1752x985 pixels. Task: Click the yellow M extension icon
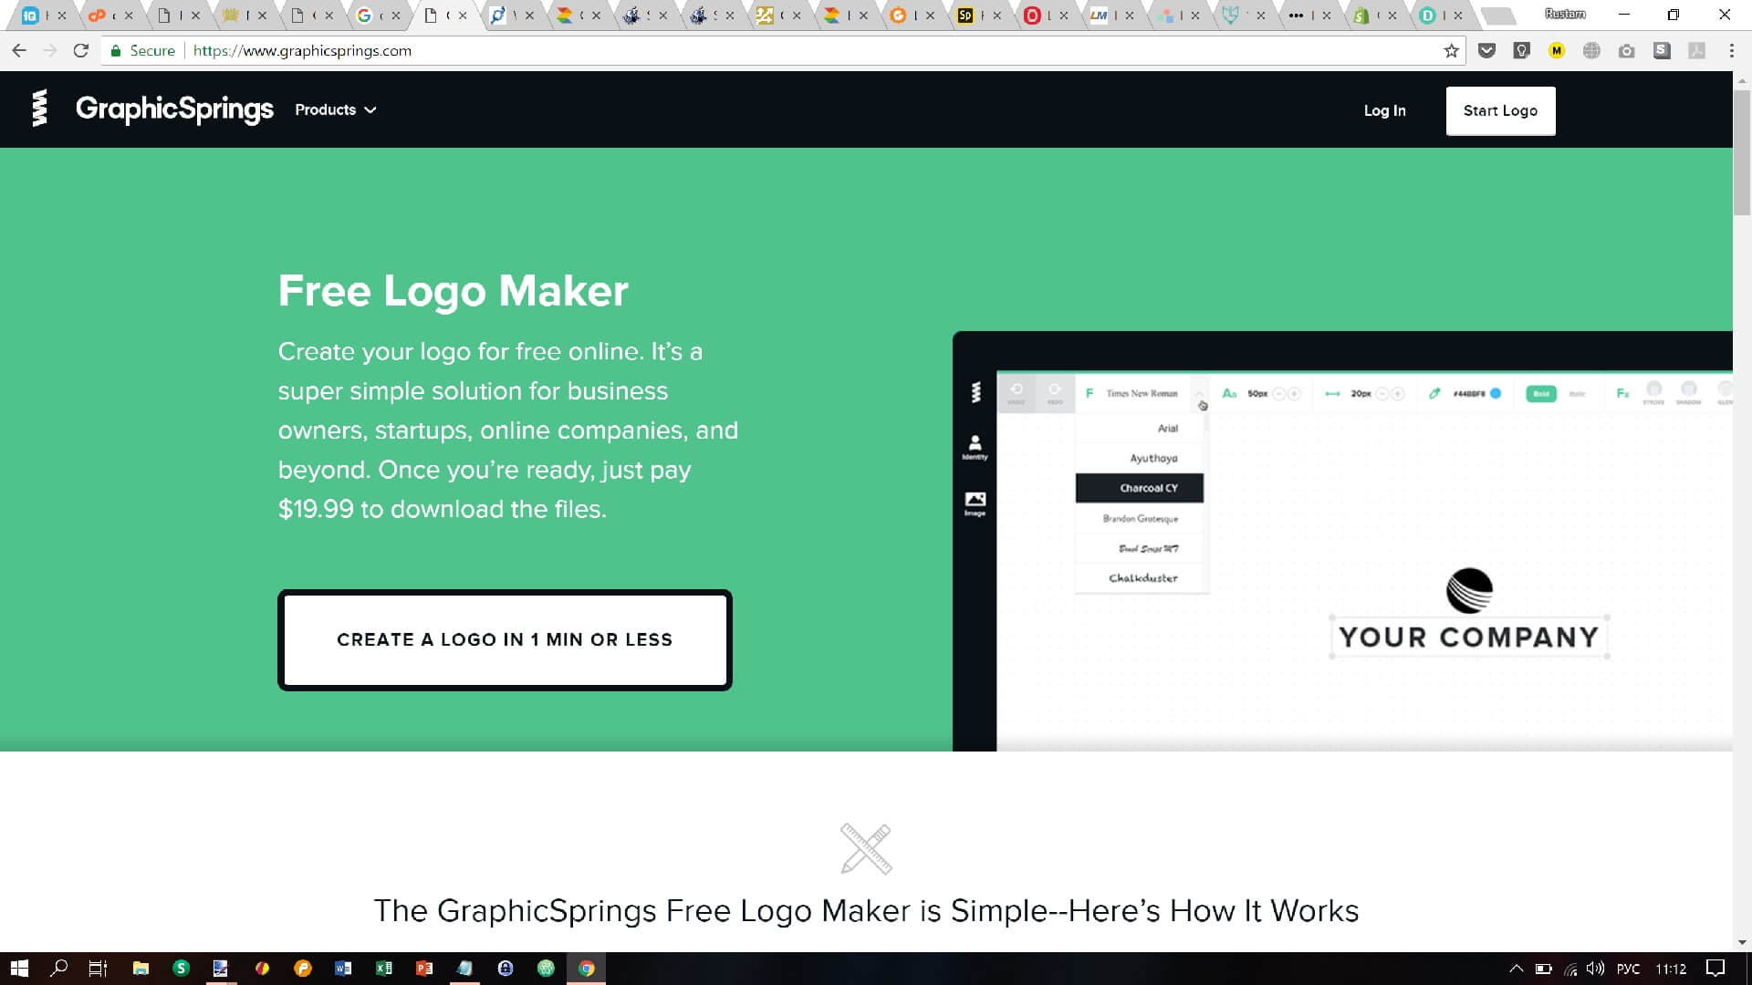[1557, 51]
